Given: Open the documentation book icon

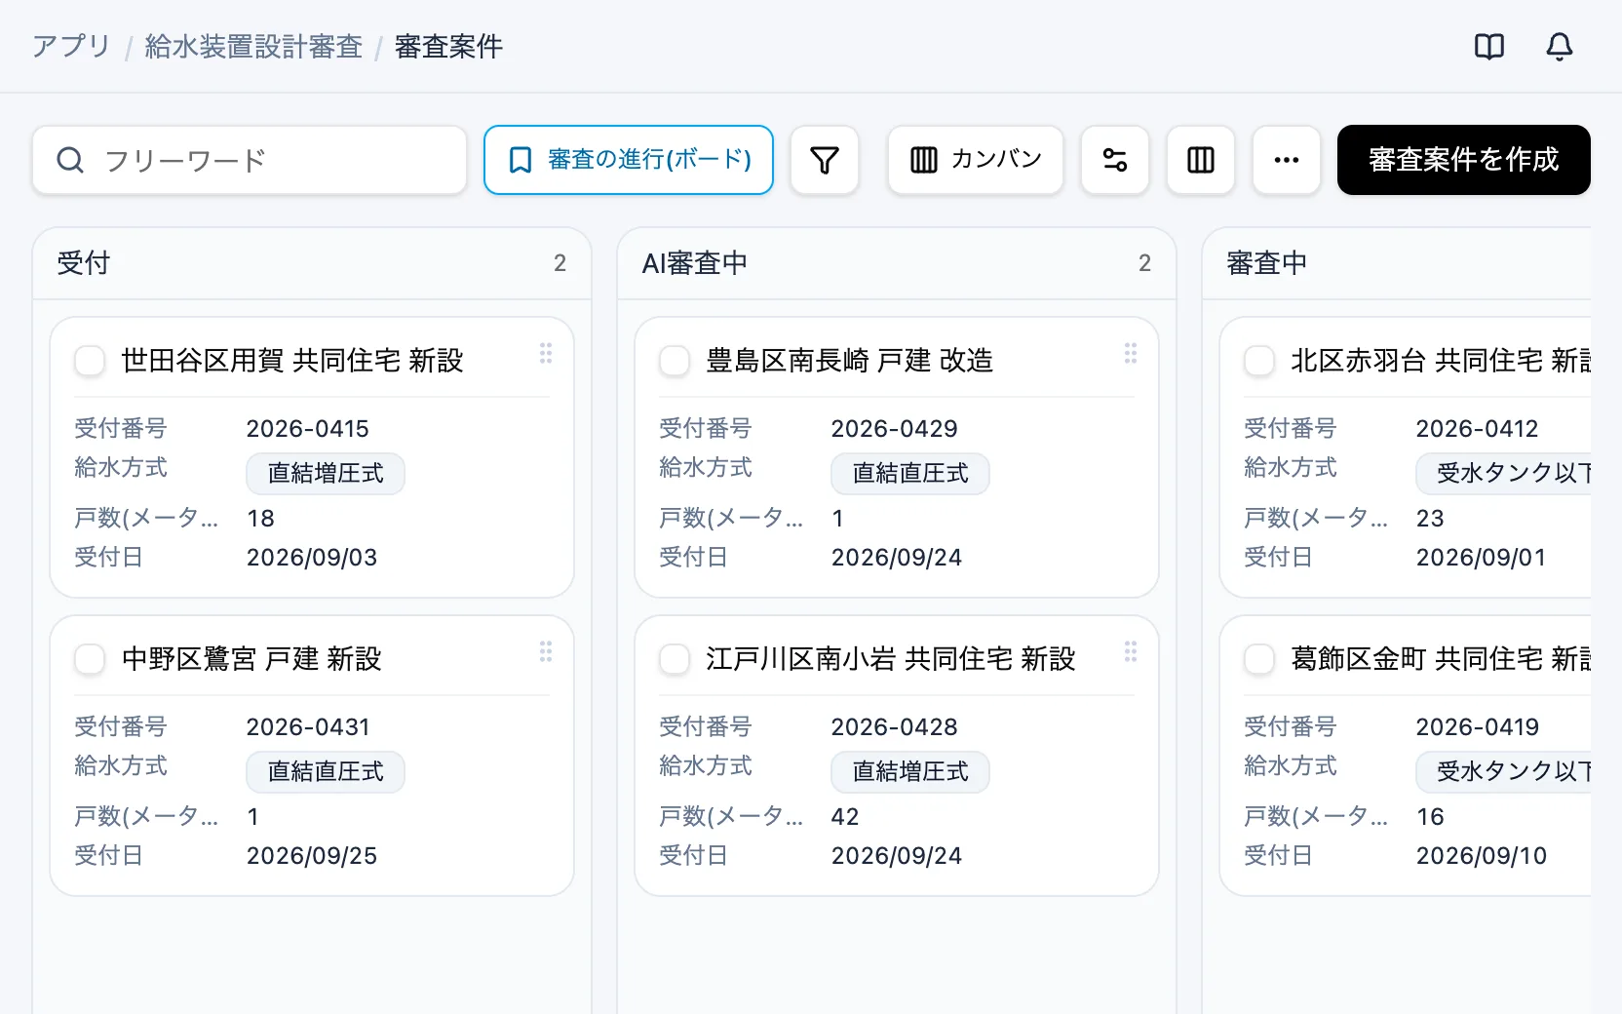Looking at the screenshot, I should (1488, 46).
